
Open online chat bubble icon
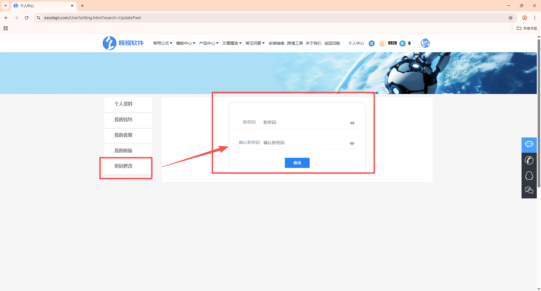point(529,145)
